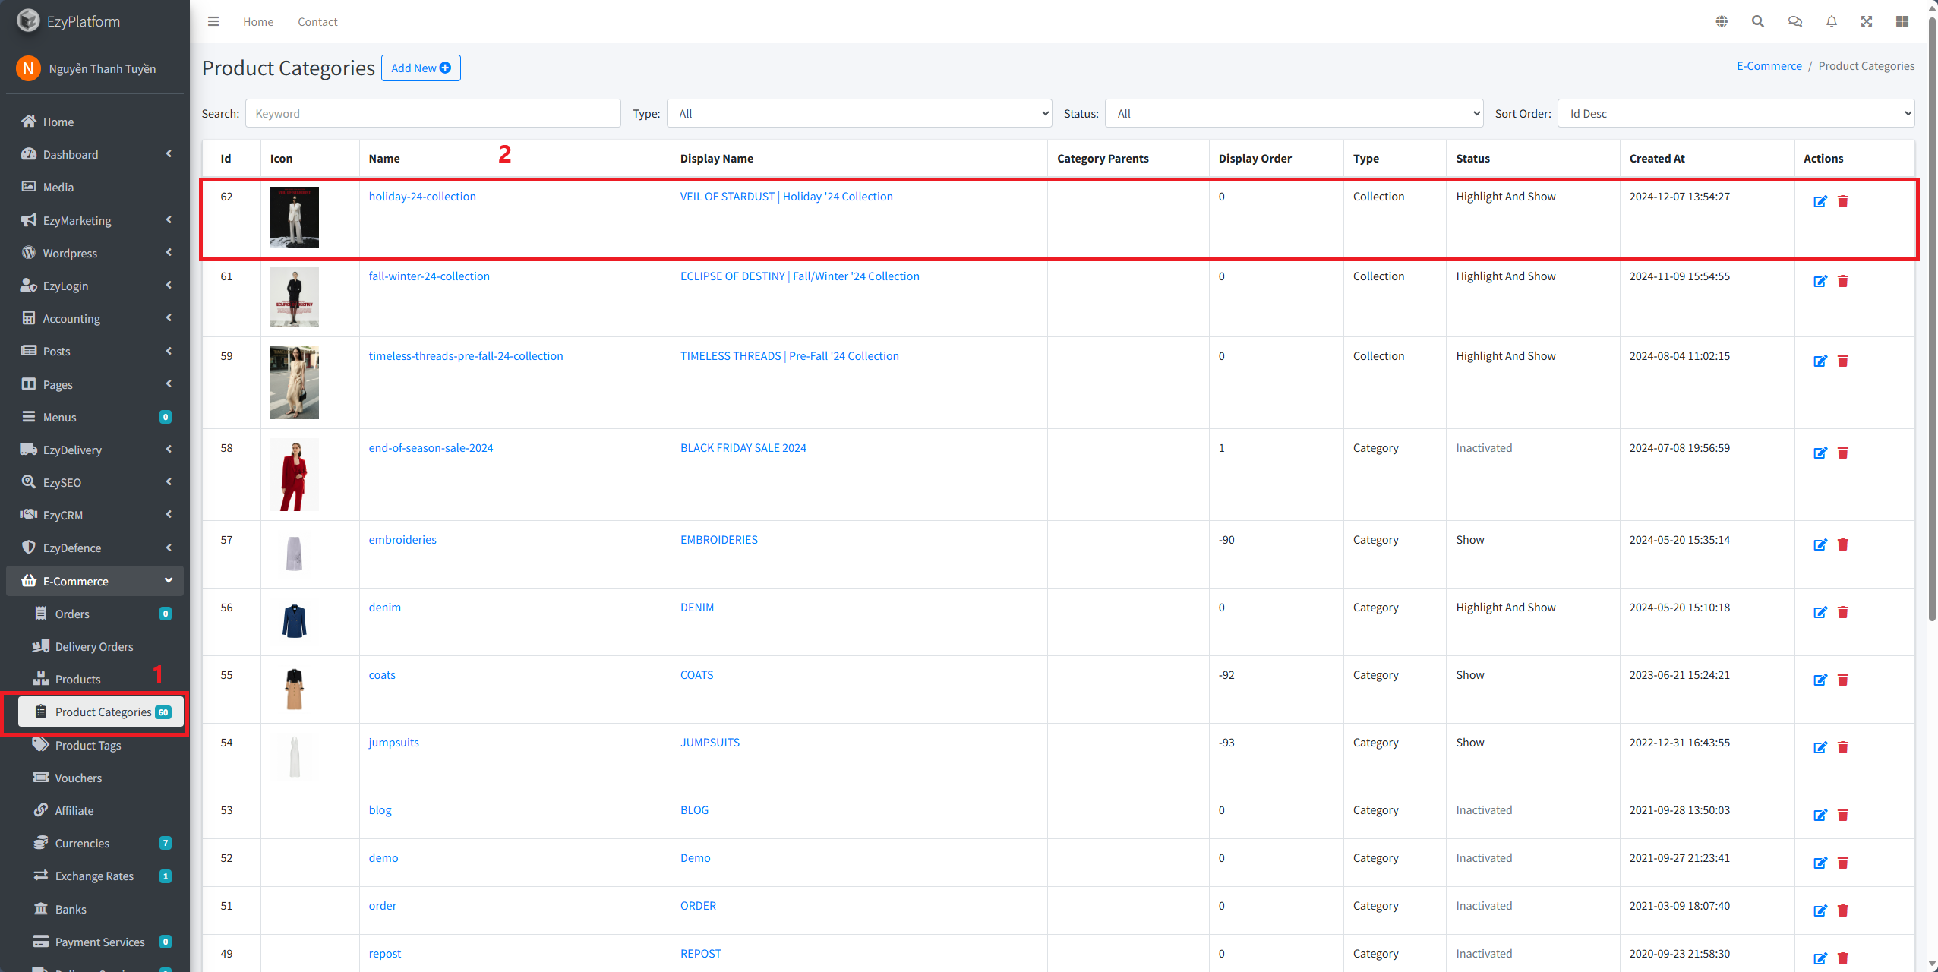Screen dimensions: 1938x972
Task: Click the grid apps icon at top right
Action: pos(1902,21)
